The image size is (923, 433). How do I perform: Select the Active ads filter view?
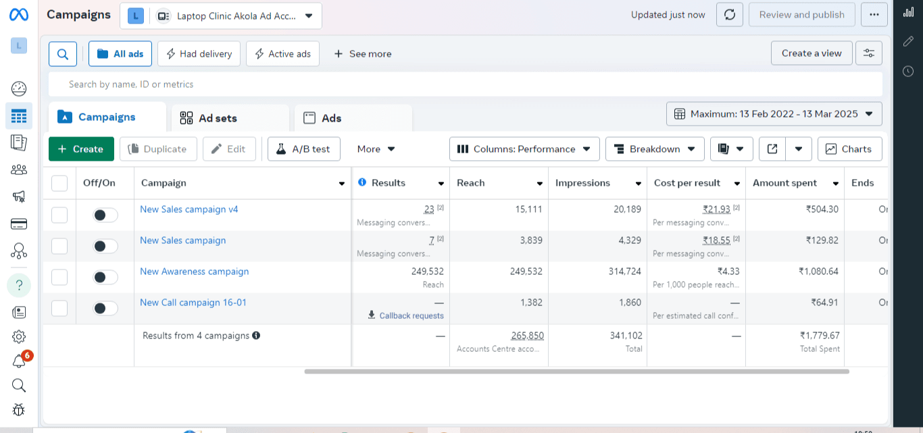(x=282, y=53)
